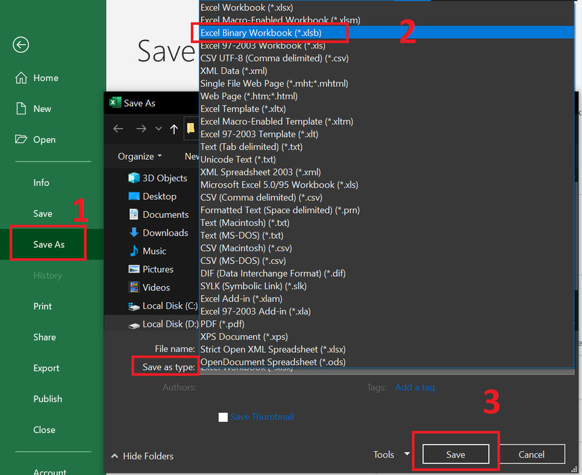This screenshot has width=582, height=475.
Task: Open the Info page
Action: pos(41,182)
